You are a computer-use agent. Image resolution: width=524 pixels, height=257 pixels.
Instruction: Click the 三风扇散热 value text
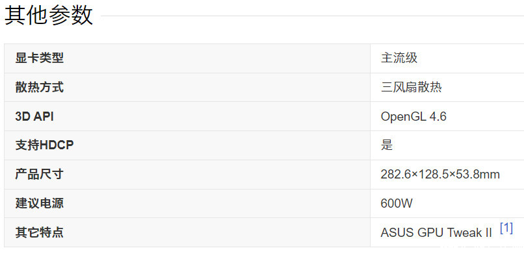(411, 88)
